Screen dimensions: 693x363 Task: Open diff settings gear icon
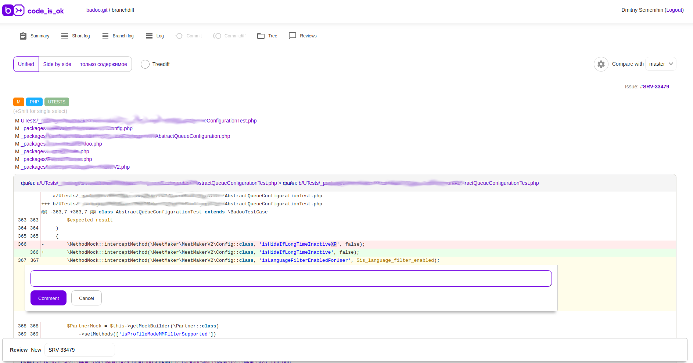pyautogui.click(x=601, y=64)
